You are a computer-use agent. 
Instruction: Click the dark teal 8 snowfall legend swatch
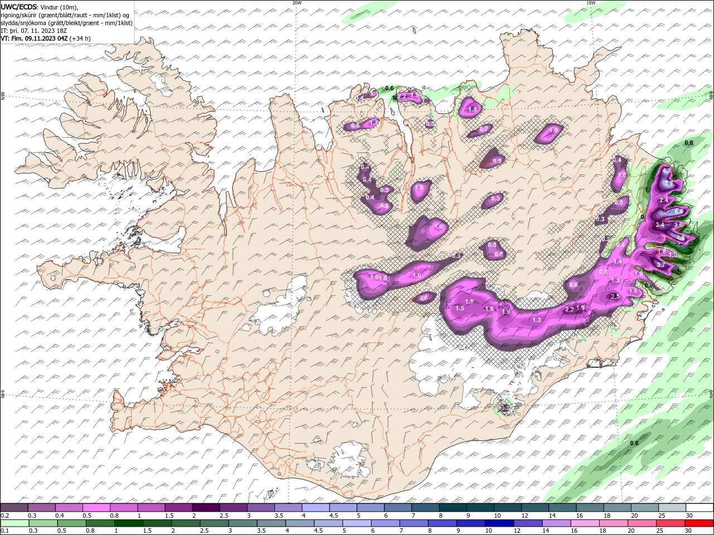coord(452,508)
